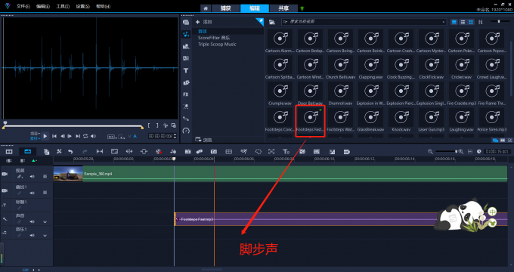Open the Speed gauge icon in library sidebar
Image resolution: width=514 pixels, height=272 pixels.
186,131
